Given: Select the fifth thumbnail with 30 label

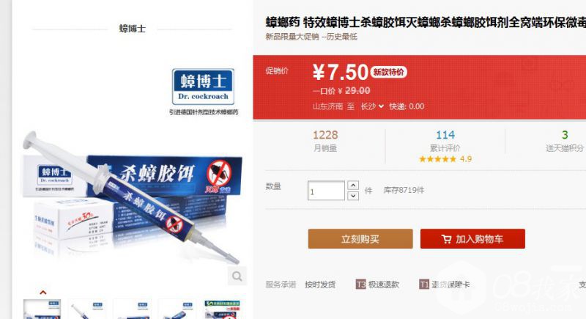Looking at the screenshot, I should 223,309.
